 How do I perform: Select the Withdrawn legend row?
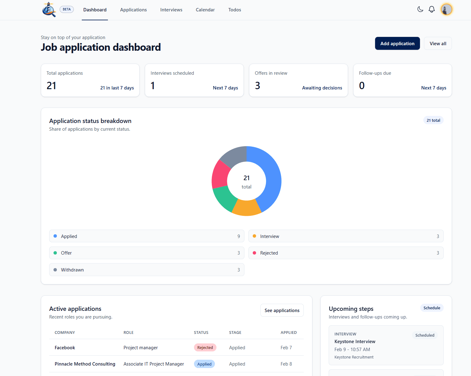pyautogui.click(x=147, y=270)
